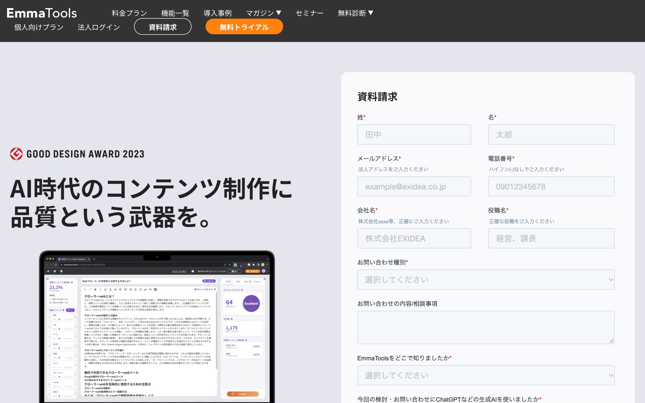Go to 導入事例 page
This screenshot has height=403, width=645.
pos(217,13)
